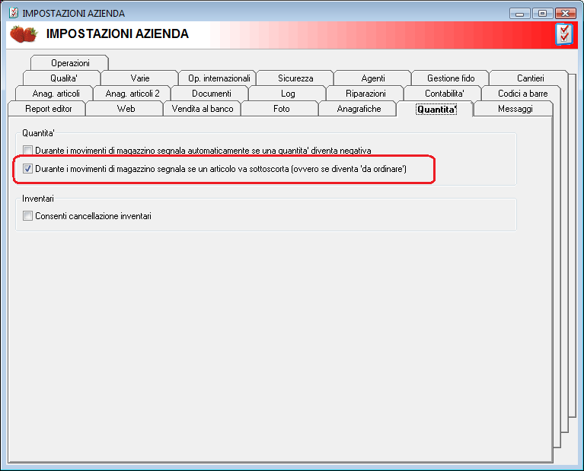This screenshot has width=584, height=471.
Task: Open the Cantieri tab
Action: tap(530, 78)
